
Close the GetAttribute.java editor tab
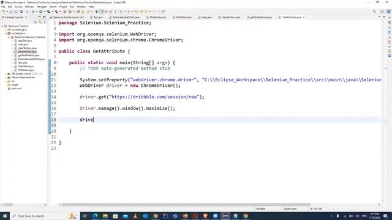[304, 17]
